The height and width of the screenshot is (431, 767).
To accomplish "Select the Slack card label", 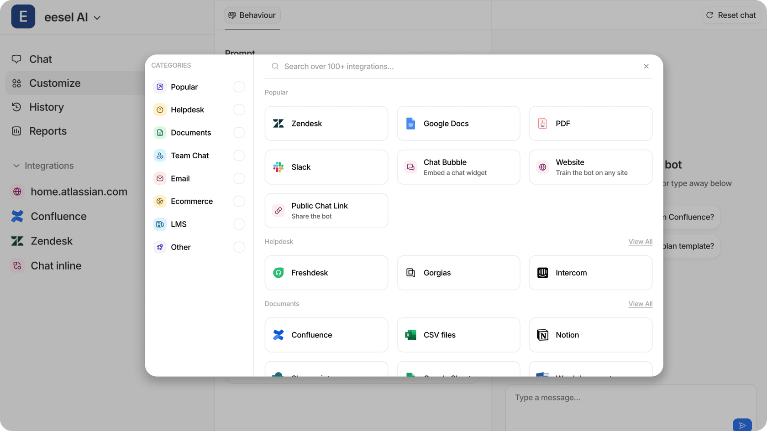I will pyautogui.click(x=301, y=167).
